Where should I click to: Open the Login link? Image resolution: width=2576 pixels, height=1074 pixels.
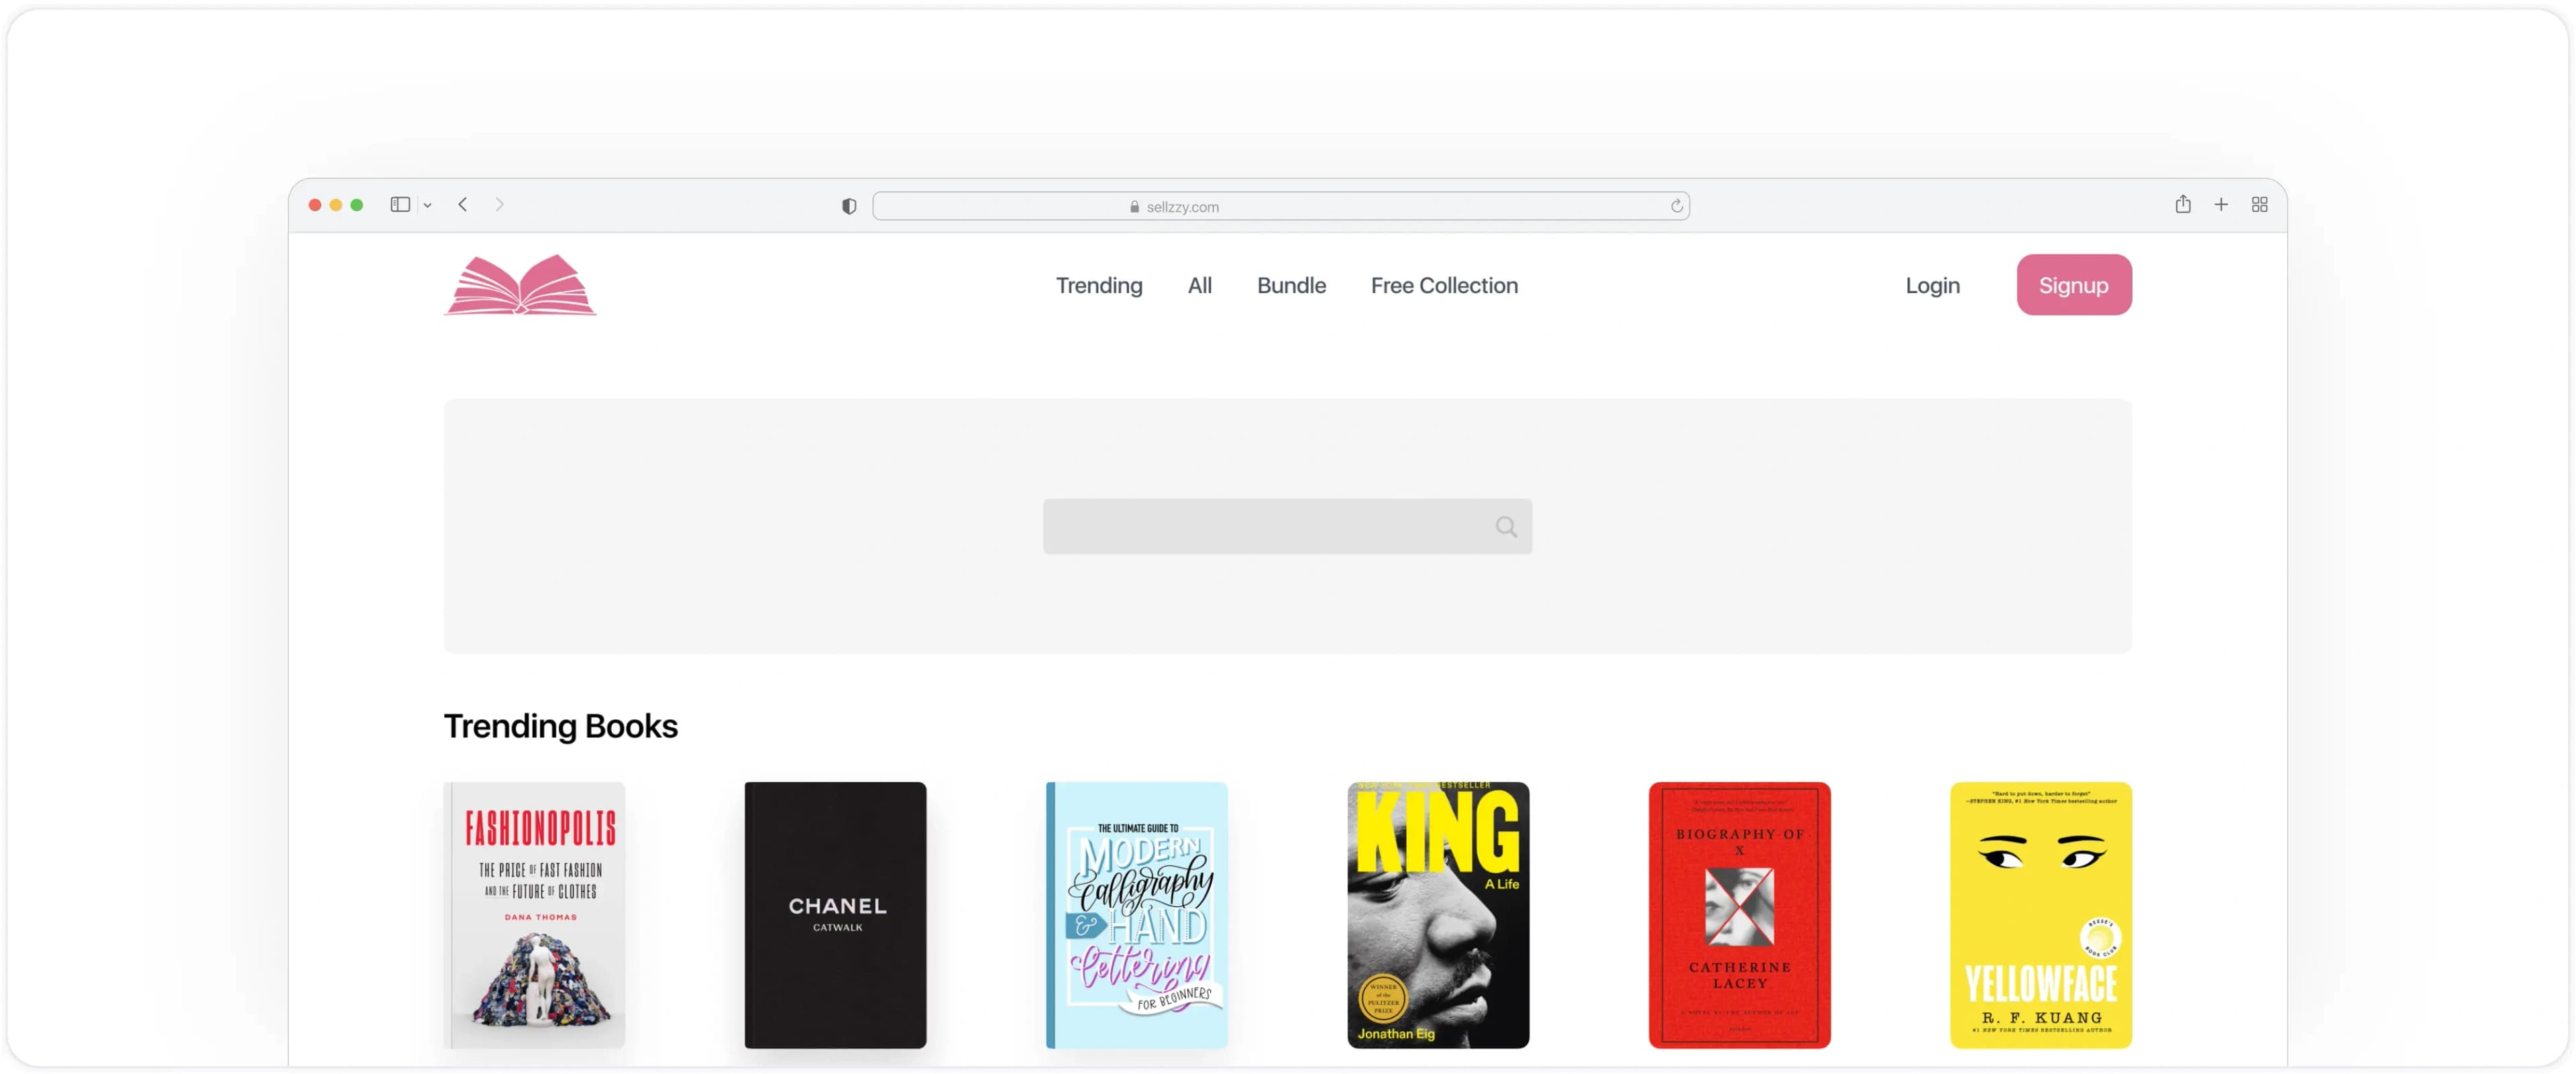pyautogui.click(x=1931, y=285)
